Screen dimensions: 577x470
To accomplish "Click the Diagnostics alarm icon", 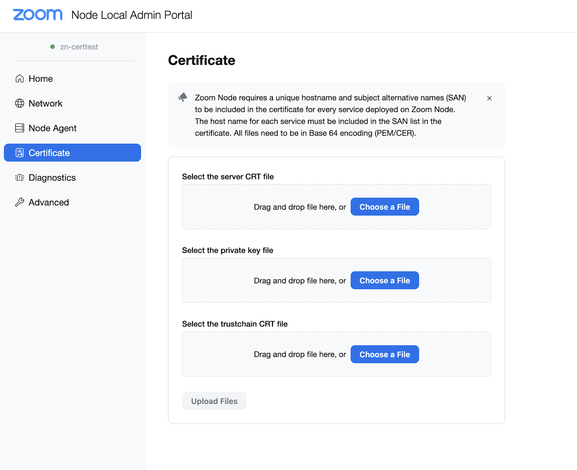I will click(20, 178).
